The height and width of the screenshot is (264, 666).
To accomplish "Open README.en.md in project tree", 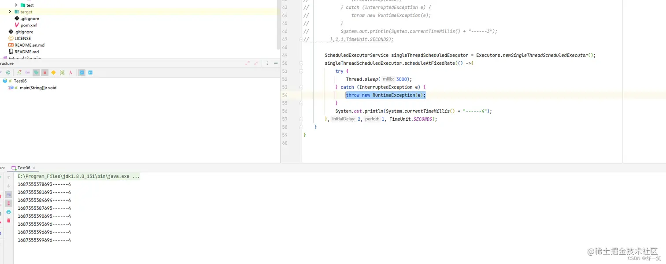I will click(30, 45).
